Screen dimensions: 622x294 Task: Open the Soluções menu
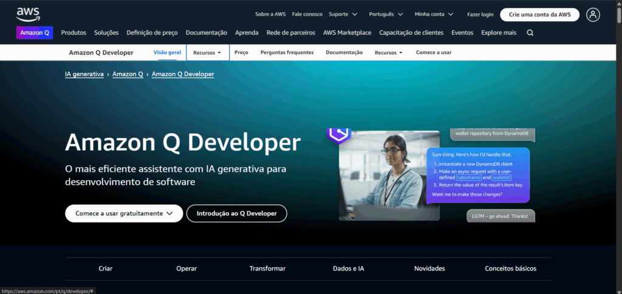point(106,33)
